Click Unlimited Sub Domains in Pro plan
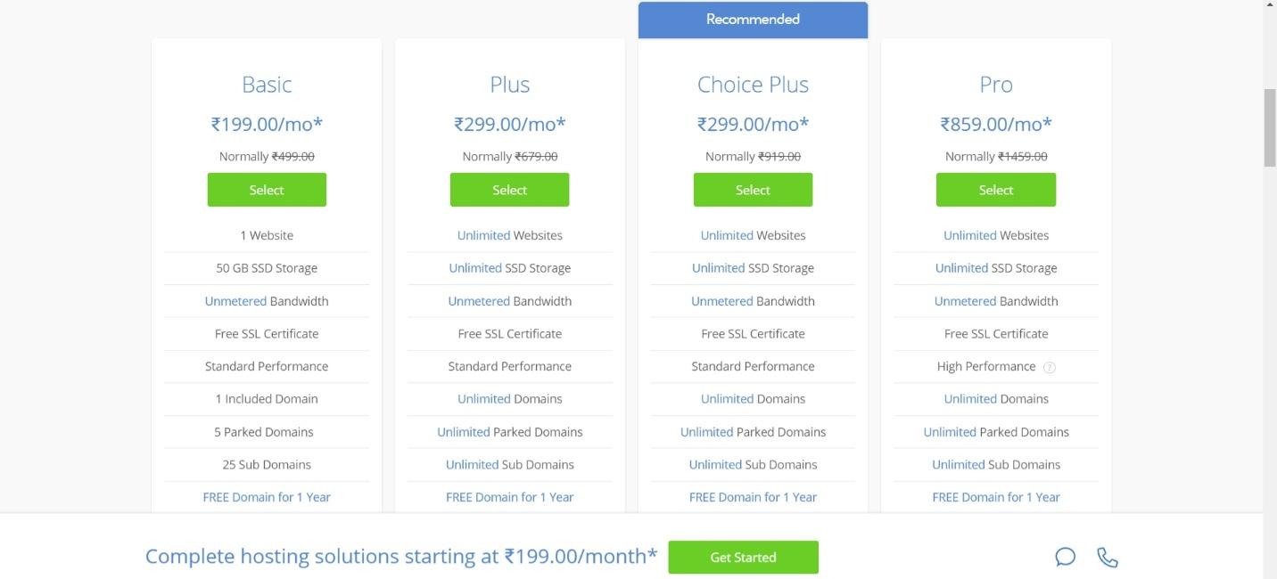 tap(996, 464)
